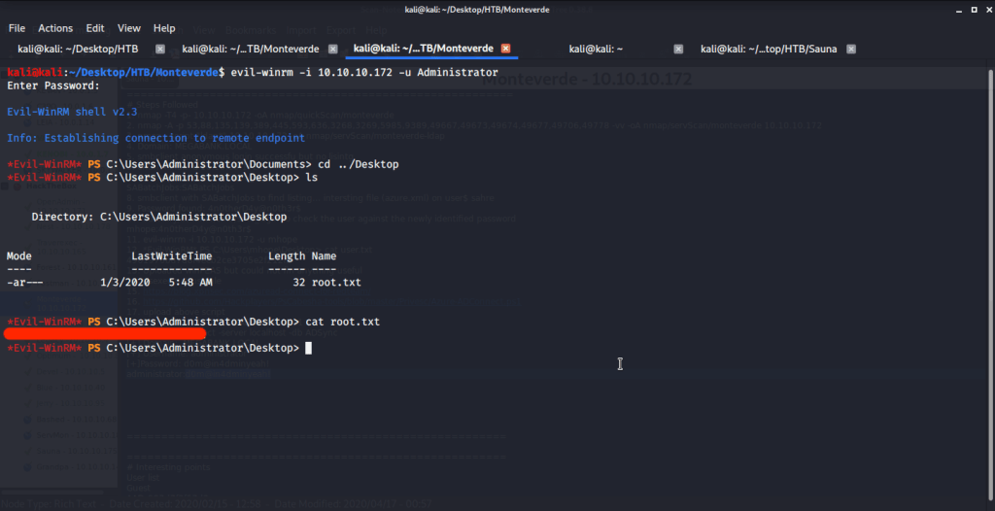The width and height of the screenshot is (995, 511).
Task: Click the terminal cursor at the last prompt
Action: point(309,348)
